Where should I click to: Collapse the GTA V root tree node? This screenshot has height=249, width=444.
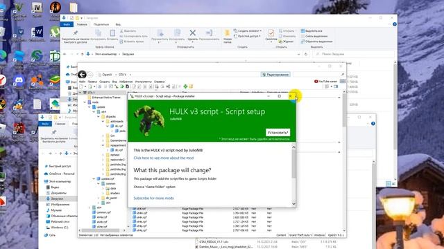(80, 93)
